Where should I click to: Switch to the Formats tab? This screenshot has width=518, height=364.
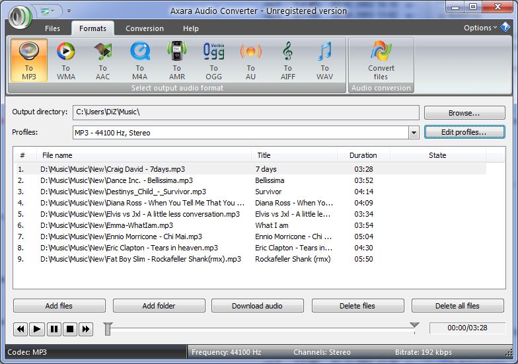click(x=92, y=28)
